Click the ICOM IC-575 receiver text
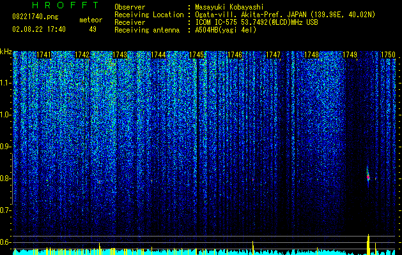Viewport: 402px width, 255px height. pos(256,22)
